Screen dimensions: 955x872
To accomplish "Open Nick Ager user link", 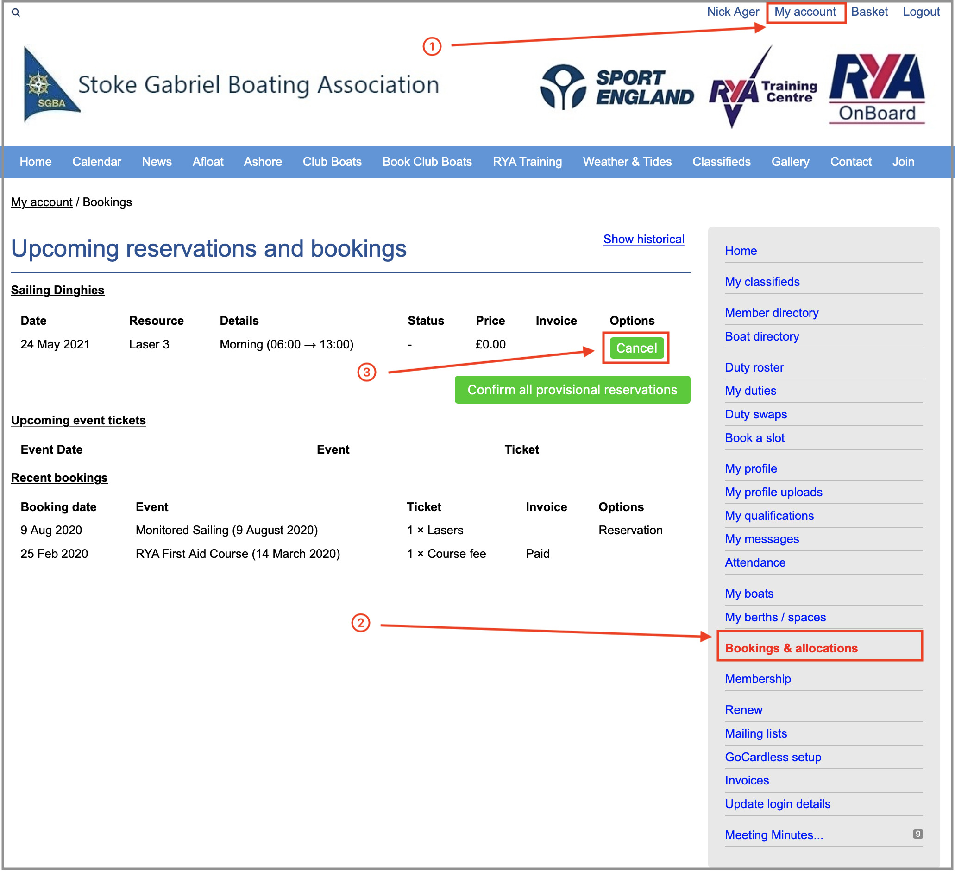I will 733,12.
